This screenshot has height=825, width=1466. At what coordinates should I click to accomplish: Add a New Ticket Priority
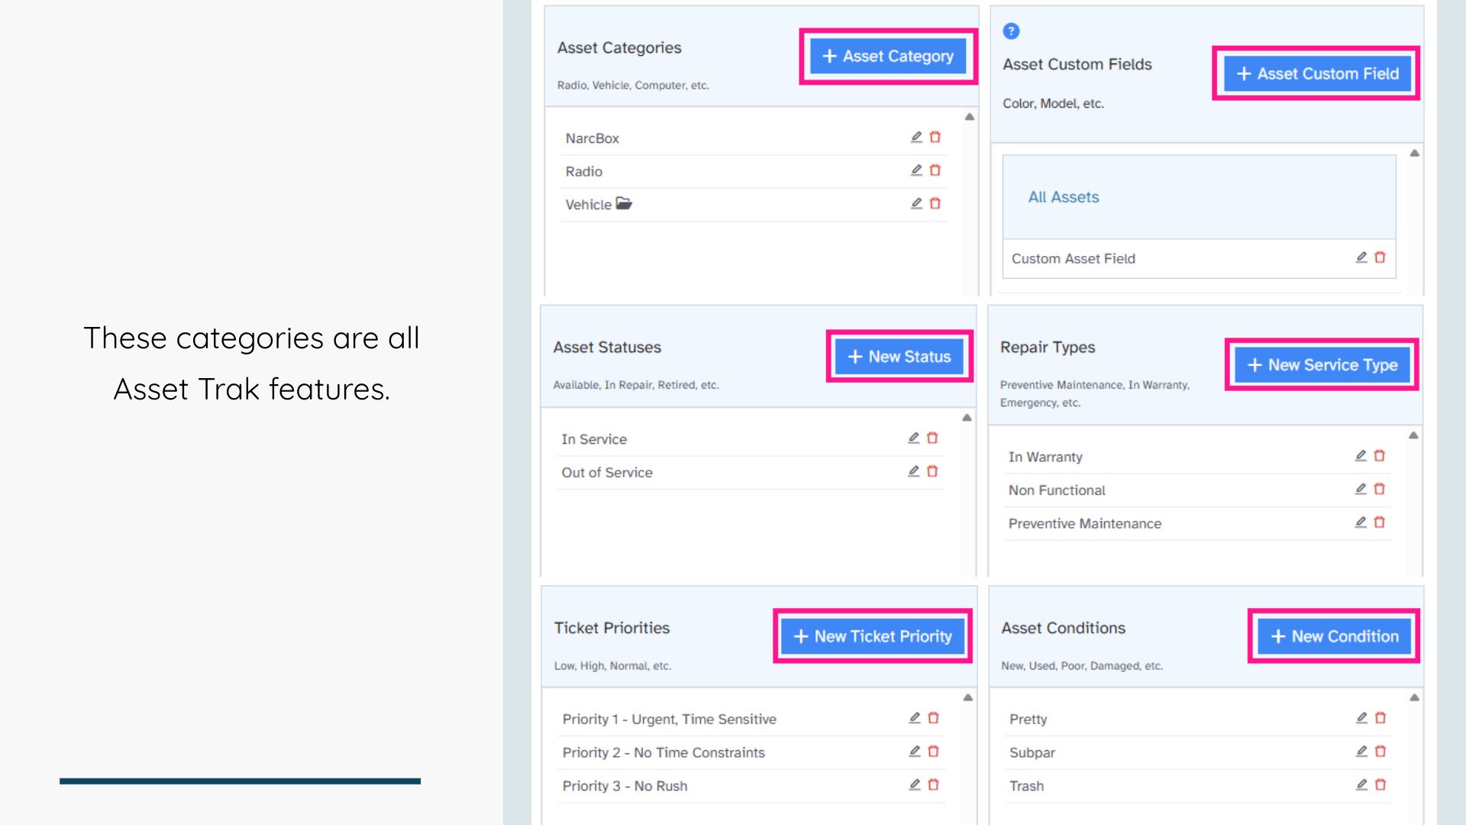coord(872,636)
